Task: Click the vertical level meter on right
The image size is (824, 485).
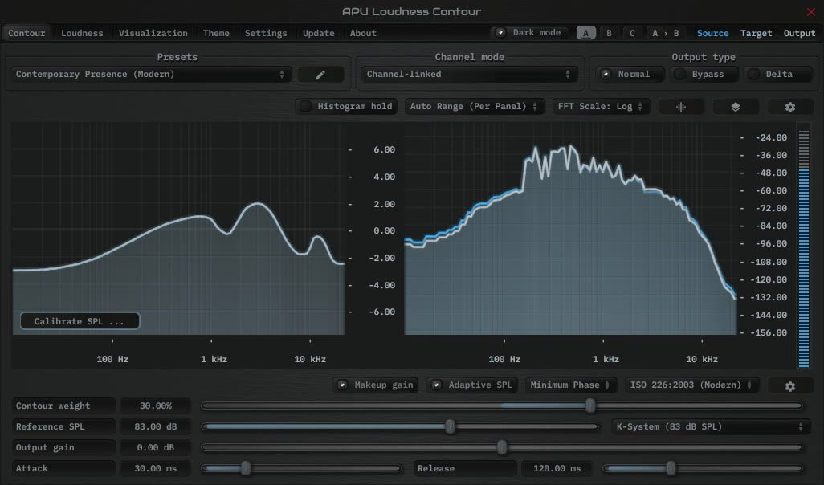Action: (803, 246)
